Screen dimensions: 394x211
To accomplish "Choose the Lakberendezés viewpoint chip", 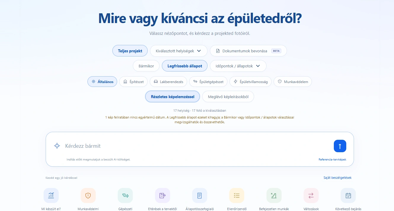I will pos(168,82).
